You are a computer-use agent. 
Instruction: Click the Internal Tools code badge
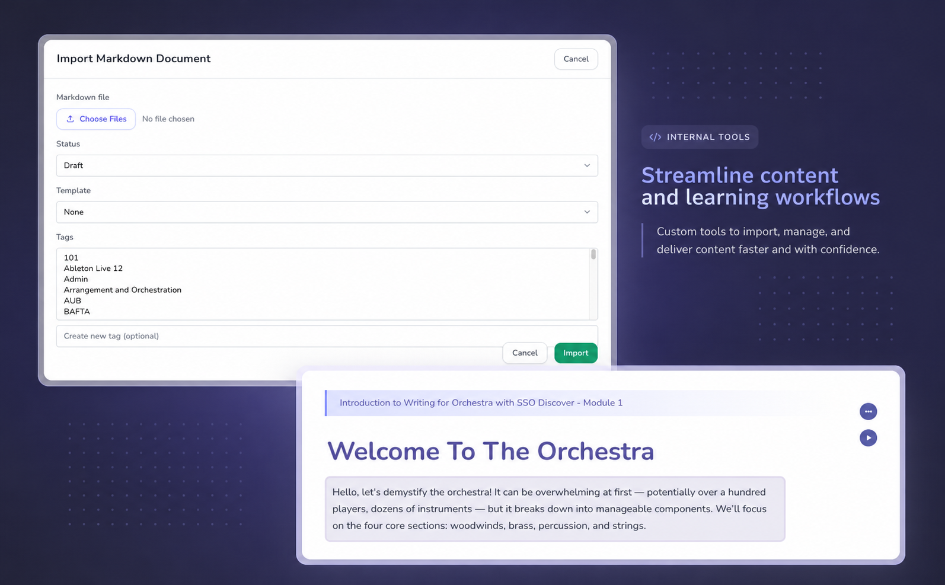(x=700, y=137)
